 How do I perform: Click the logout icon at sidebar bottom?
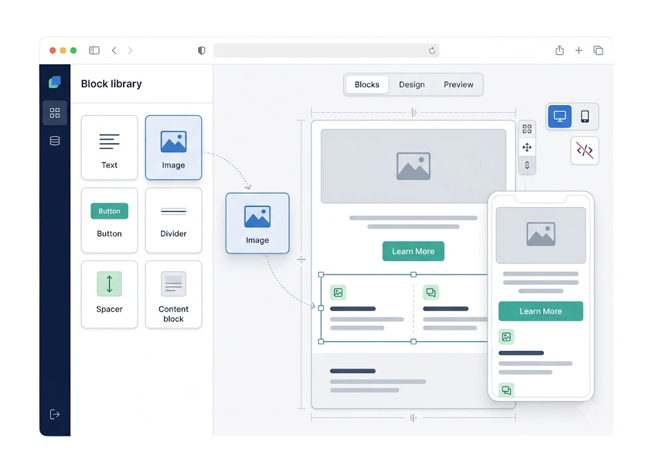(55, 414)
